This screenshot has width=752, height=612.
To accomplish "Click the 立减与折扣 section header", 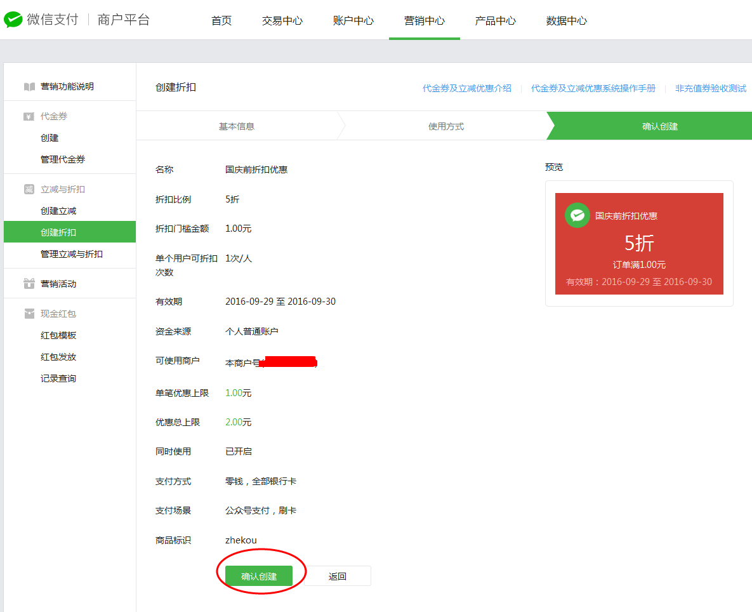I will point(63,189).
